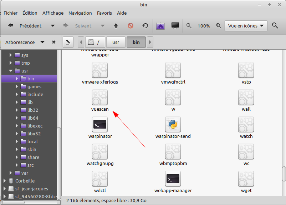Click the zoom out magnifier icon
Image resolution: width=286 pixels, height=205 pixels.
tap(189, 26)
